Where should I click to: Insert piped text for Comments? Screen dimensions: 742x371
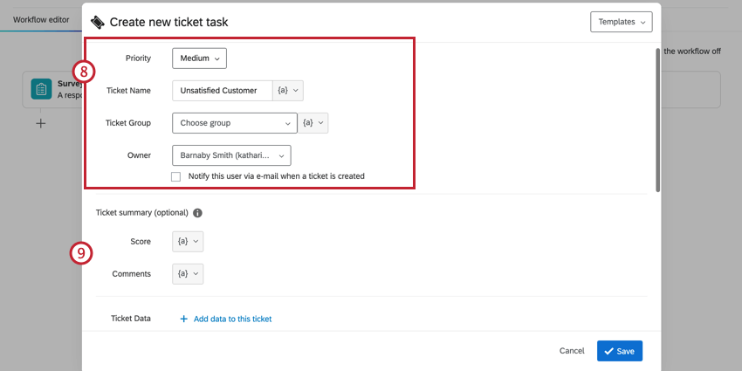(188, 274)
